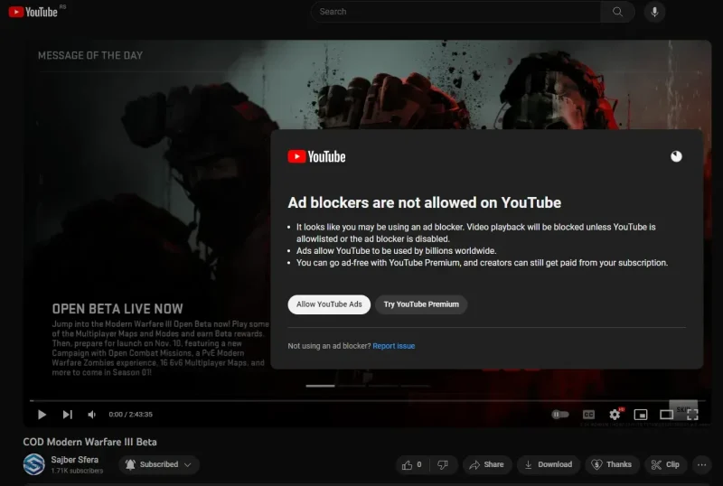Viewport: 723px width, 486px height.
Task: Click YouTube logo inside the ad blocker dialog
Action: point(317,157)
